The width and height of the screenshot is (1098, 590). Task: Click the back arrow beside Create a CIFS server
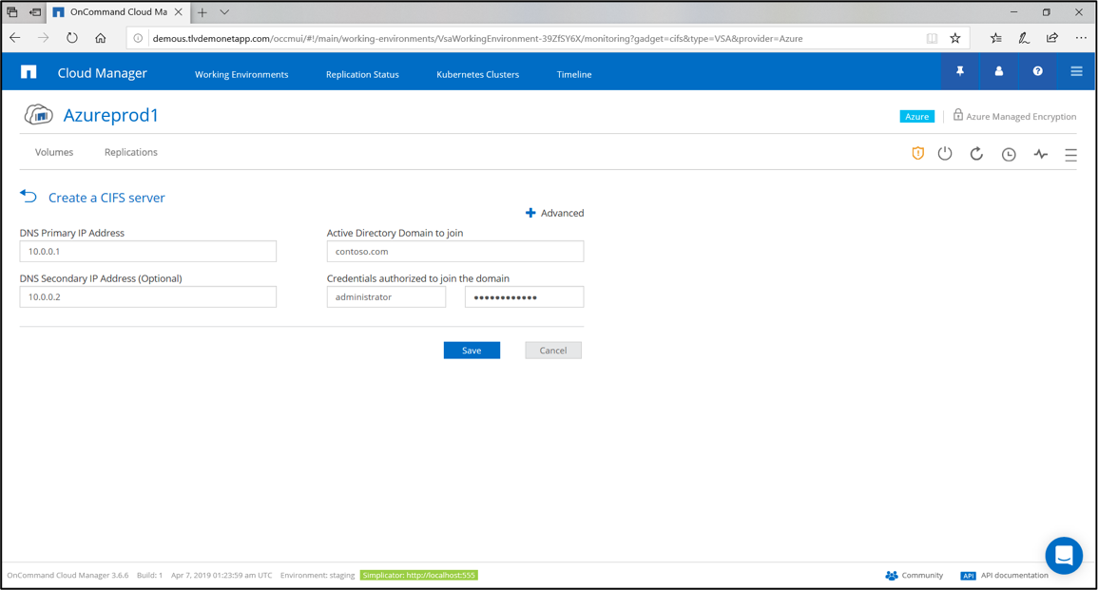click(x=29, y=197)
